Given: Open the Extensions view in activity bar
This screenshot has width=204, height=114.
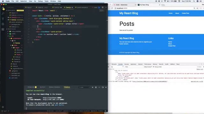Looking at the screenshot, I should pos(3,29).
